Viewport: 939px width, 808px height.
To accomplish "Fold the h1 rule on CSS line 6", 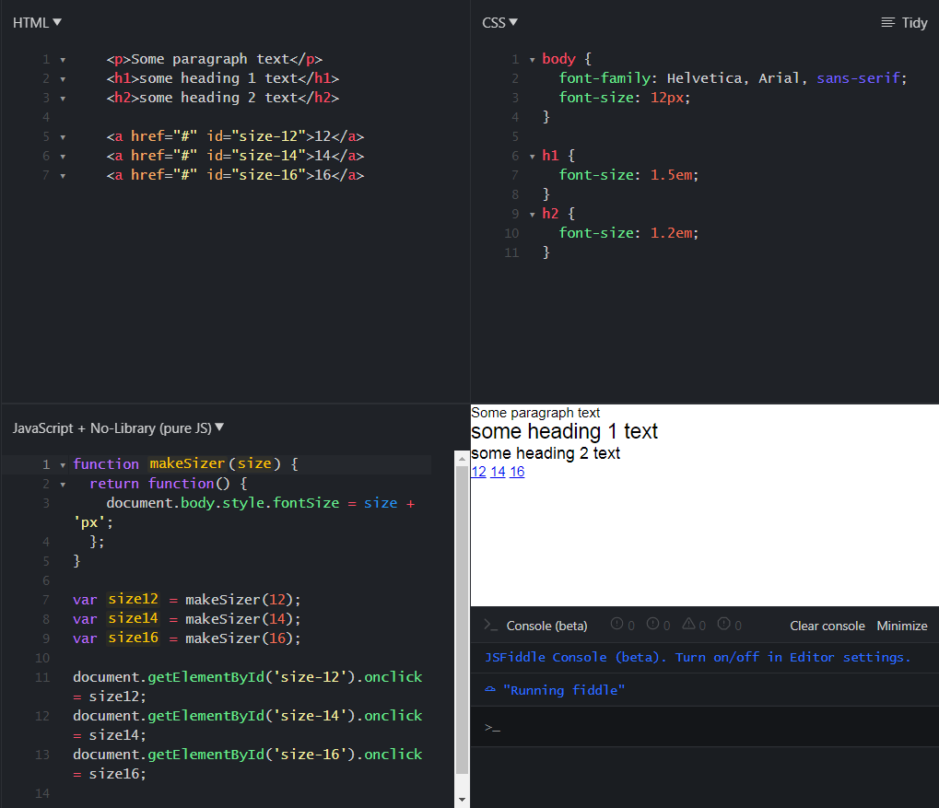I will (532, 157).
